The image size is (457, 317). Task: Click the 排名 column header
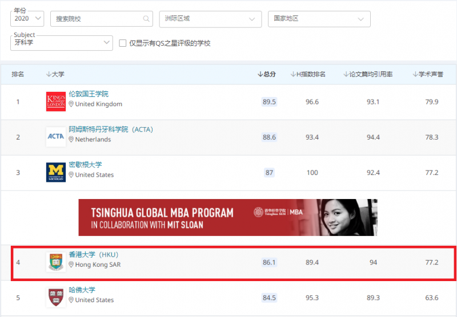(18, 74)
